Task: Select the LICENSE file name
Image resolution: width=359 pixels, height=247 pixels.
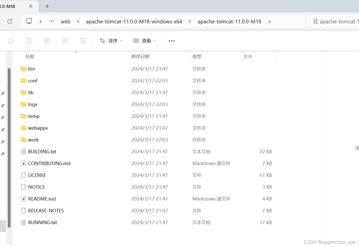Action: (37, 175)
